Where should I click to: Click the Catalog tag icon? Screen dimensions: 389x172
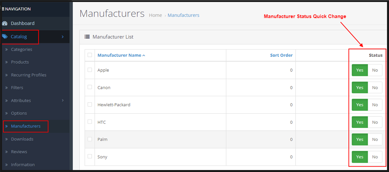click(x=5, y=37)
